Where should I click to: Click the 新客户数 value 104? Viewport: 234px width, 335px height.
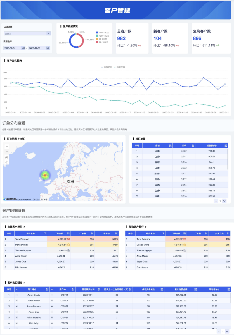tap(158, 38)
